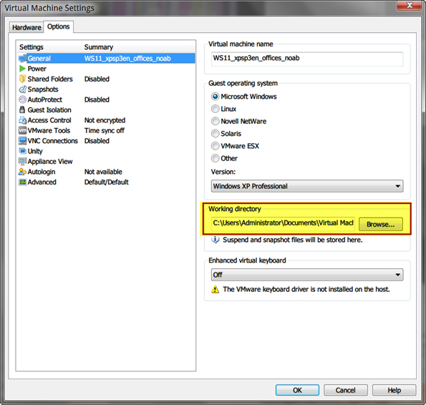Expand the Windows XP Professional version dropdown
426x405 pixels.
(x=307, y=186)
